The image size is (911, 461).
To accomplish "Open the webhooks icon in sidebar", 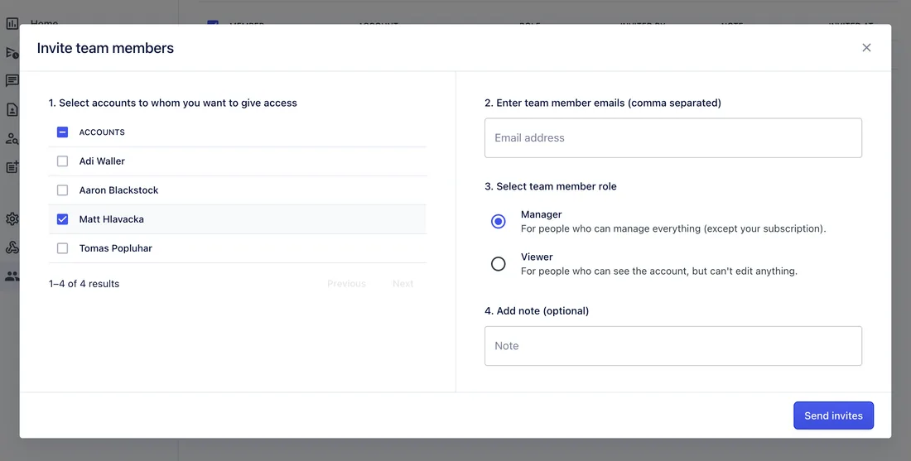I will click(12, 248).
